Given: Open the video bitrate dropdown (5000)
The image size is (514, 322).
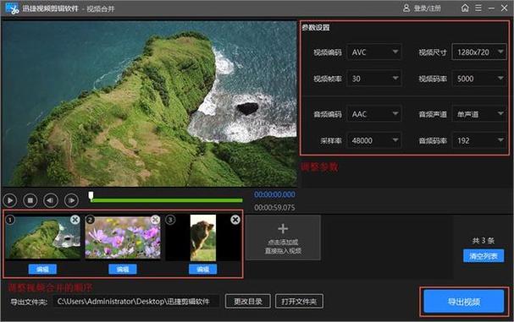Looking at the screenshot, I should [x=479, y=79].
